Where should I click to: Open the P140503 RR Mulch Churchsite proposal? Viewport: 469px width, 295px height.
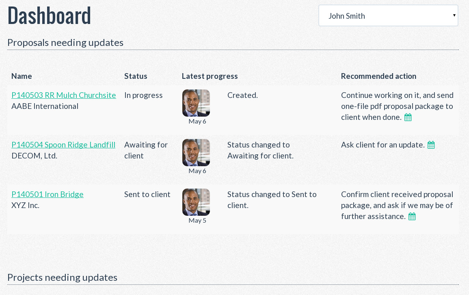[64, 95]
